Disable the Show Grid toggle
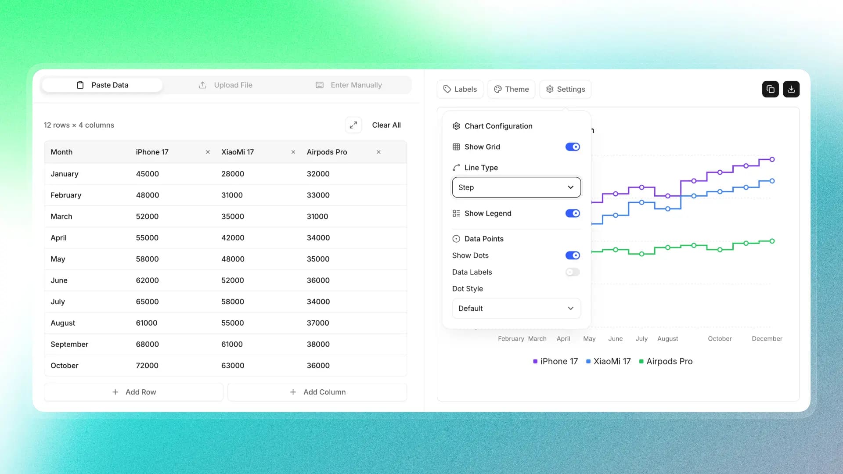Image resolution: width=843 pixels, height=474 pixels. 572,147
